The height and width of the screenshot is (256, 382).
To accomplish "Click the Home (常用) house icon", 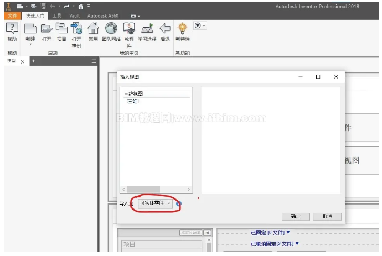I will (93, 28).
